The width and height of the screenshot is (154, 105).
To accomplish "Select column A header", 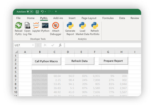I will 25,52.
